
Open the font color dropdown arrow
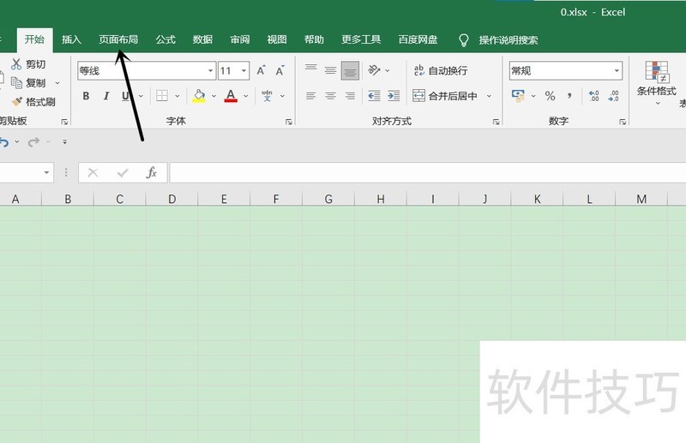[x=246, y=96]
